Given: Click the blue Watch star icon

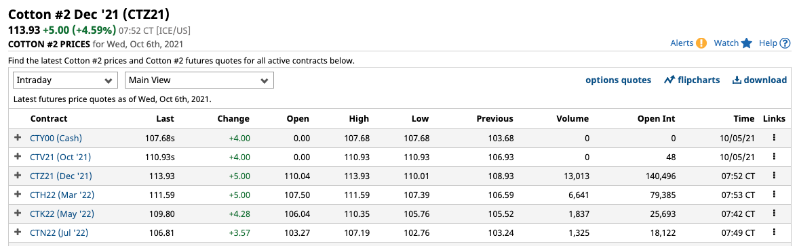Looking at the screenshot, I should (x=746, y=43).
